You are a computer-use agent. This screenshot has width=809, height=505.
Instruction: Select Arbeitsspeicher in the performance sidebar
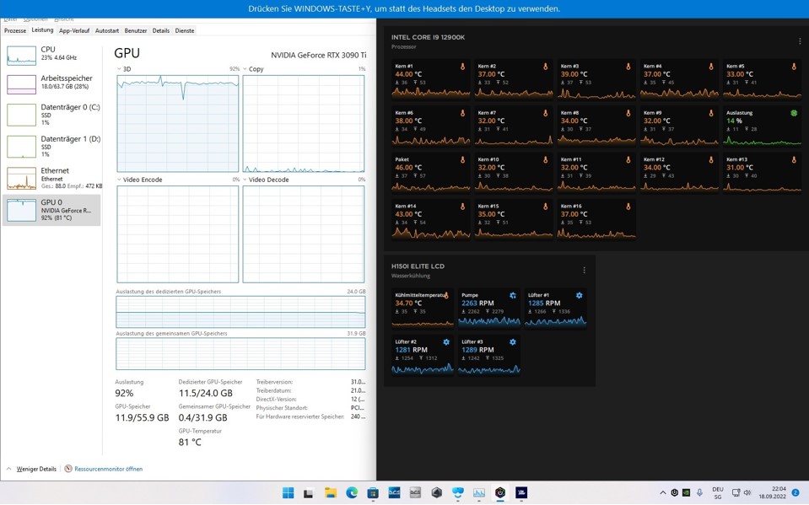pos(51,83)
